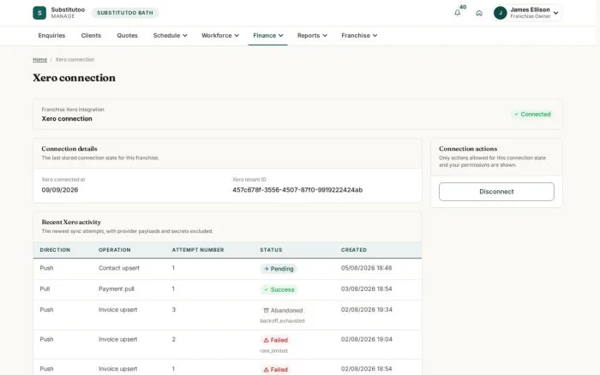Click the Success status badge
Screen dimensions: 600x375
279,289
